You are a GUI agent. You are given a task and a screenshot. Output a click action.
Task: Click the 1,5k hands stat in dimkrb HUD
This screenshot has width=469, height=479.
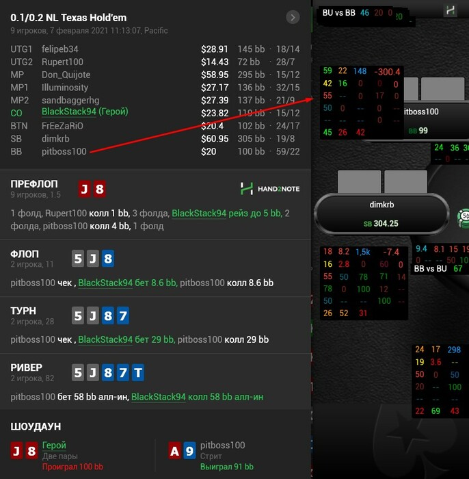pos(362,252)
